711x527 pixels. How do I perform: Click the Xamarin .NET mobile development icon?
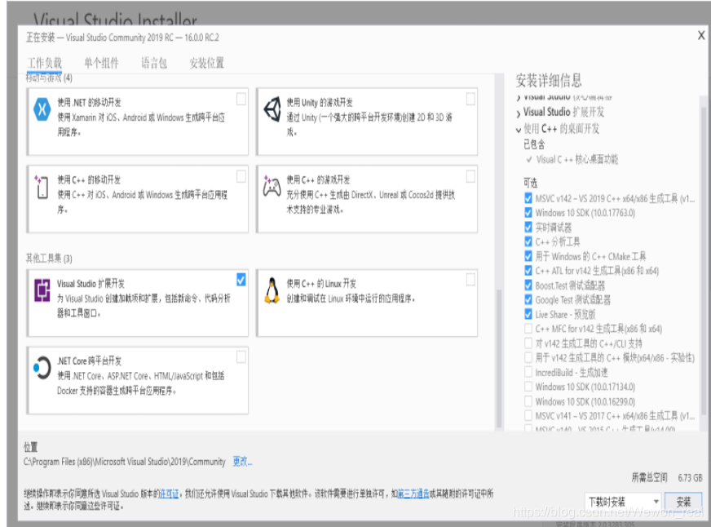click(x=42, y=109)
